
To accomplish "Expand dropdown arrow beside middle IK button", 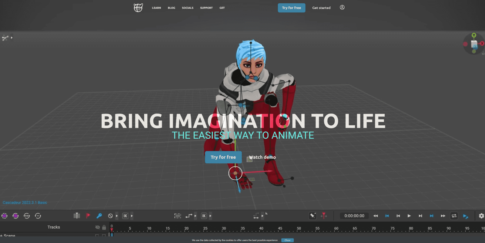I will coord(210,216).
